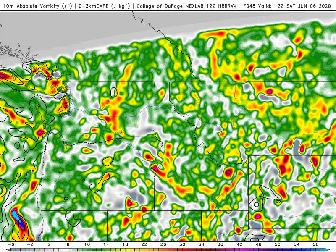This screenshot has height=252, width=336.
Task: Click the "F048" forecast hour label
Action: (249, 6)
